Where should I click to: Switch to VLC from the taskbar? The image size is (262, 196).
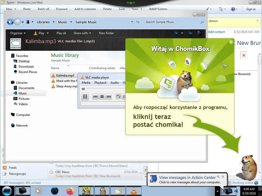[134, 191]
